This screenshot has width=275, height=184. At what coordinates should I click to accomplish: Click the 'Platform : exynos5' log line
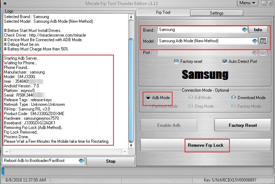tap(19, 91)
